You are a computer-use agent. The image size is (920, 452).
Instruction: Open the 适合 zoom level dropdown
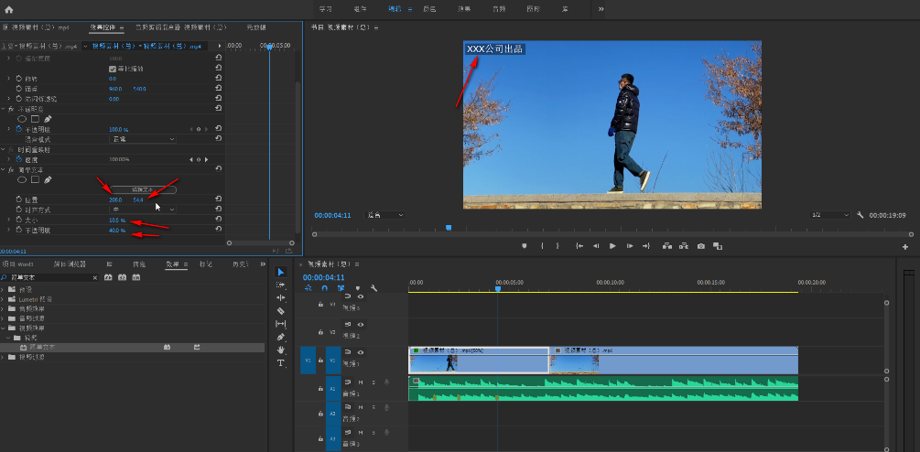384,215
